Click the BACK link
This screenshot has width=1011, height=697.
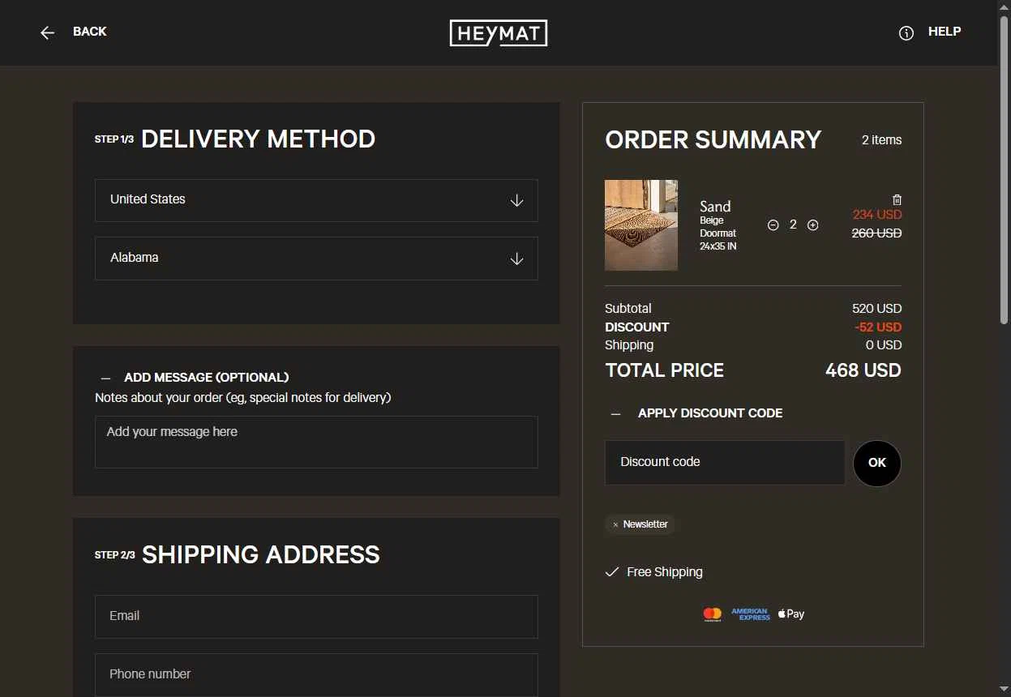coord(90,32)
